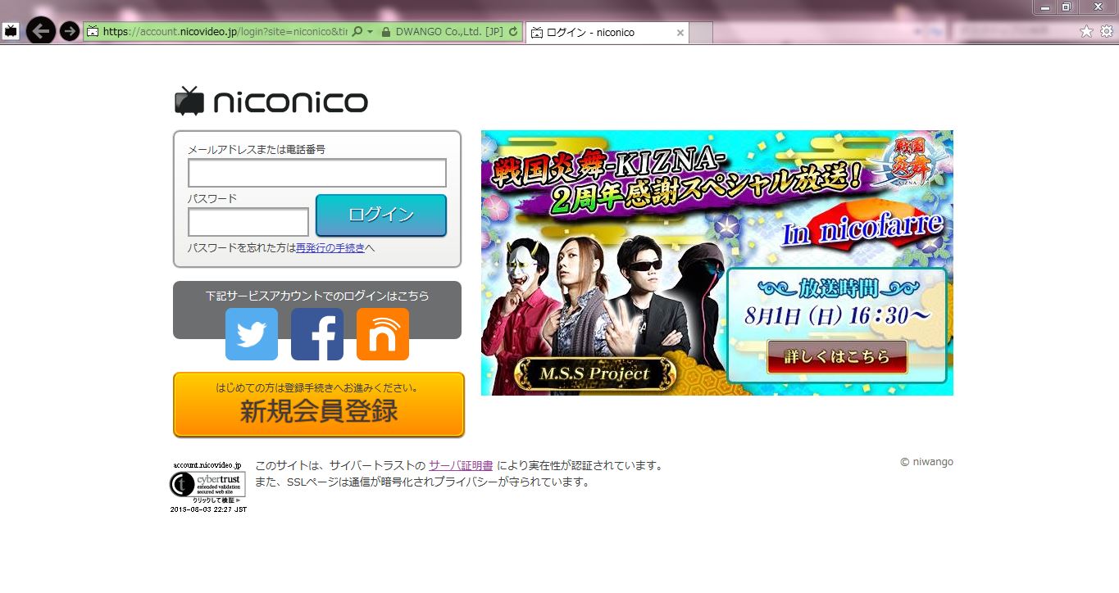Close the ログイン - niconico tab
Image resolution: width=1119 pixels, height=593 pixels.
click(x=680, y=33)
